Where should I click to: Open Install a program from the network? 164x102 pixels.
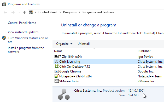[26, 50]
